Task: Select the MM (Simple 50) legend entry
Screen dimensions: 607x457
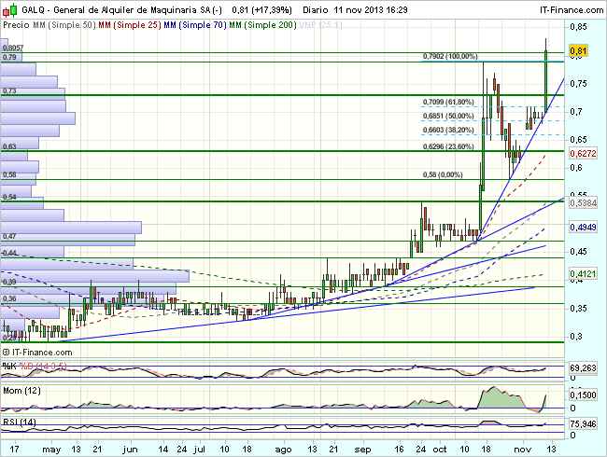Action: coord(64,25)
